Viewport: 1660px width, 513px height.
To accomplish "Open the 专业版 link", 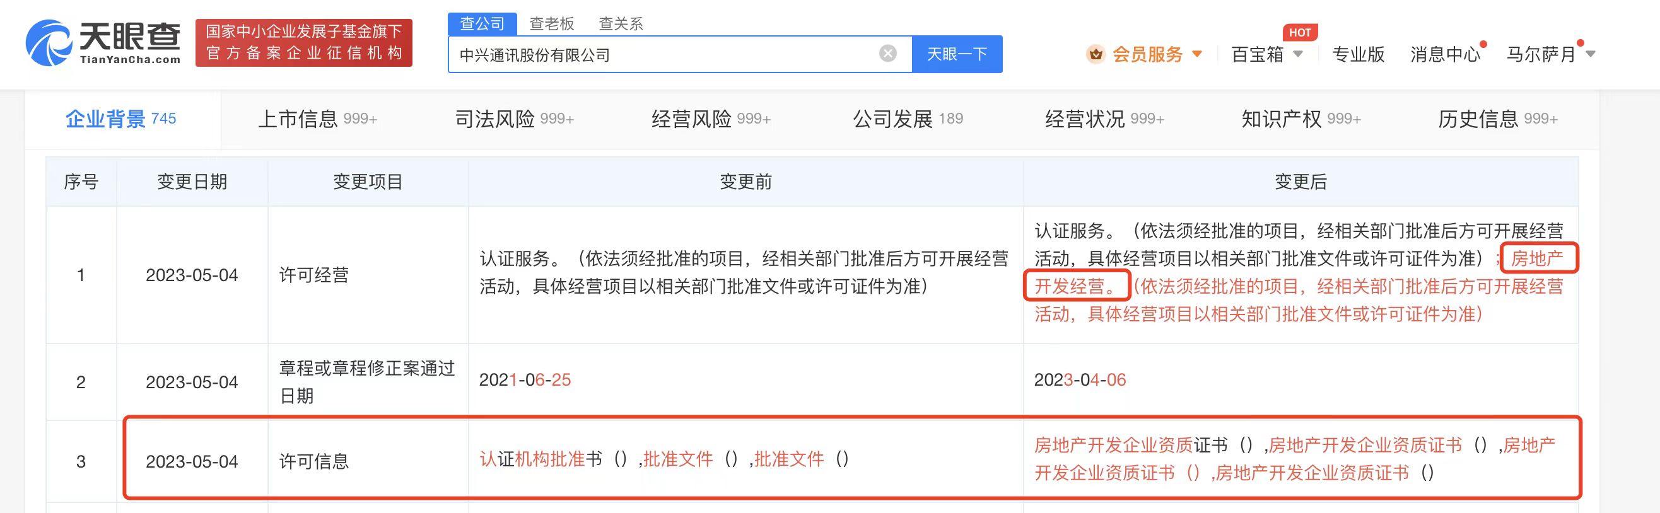I will click(1358, 54).
